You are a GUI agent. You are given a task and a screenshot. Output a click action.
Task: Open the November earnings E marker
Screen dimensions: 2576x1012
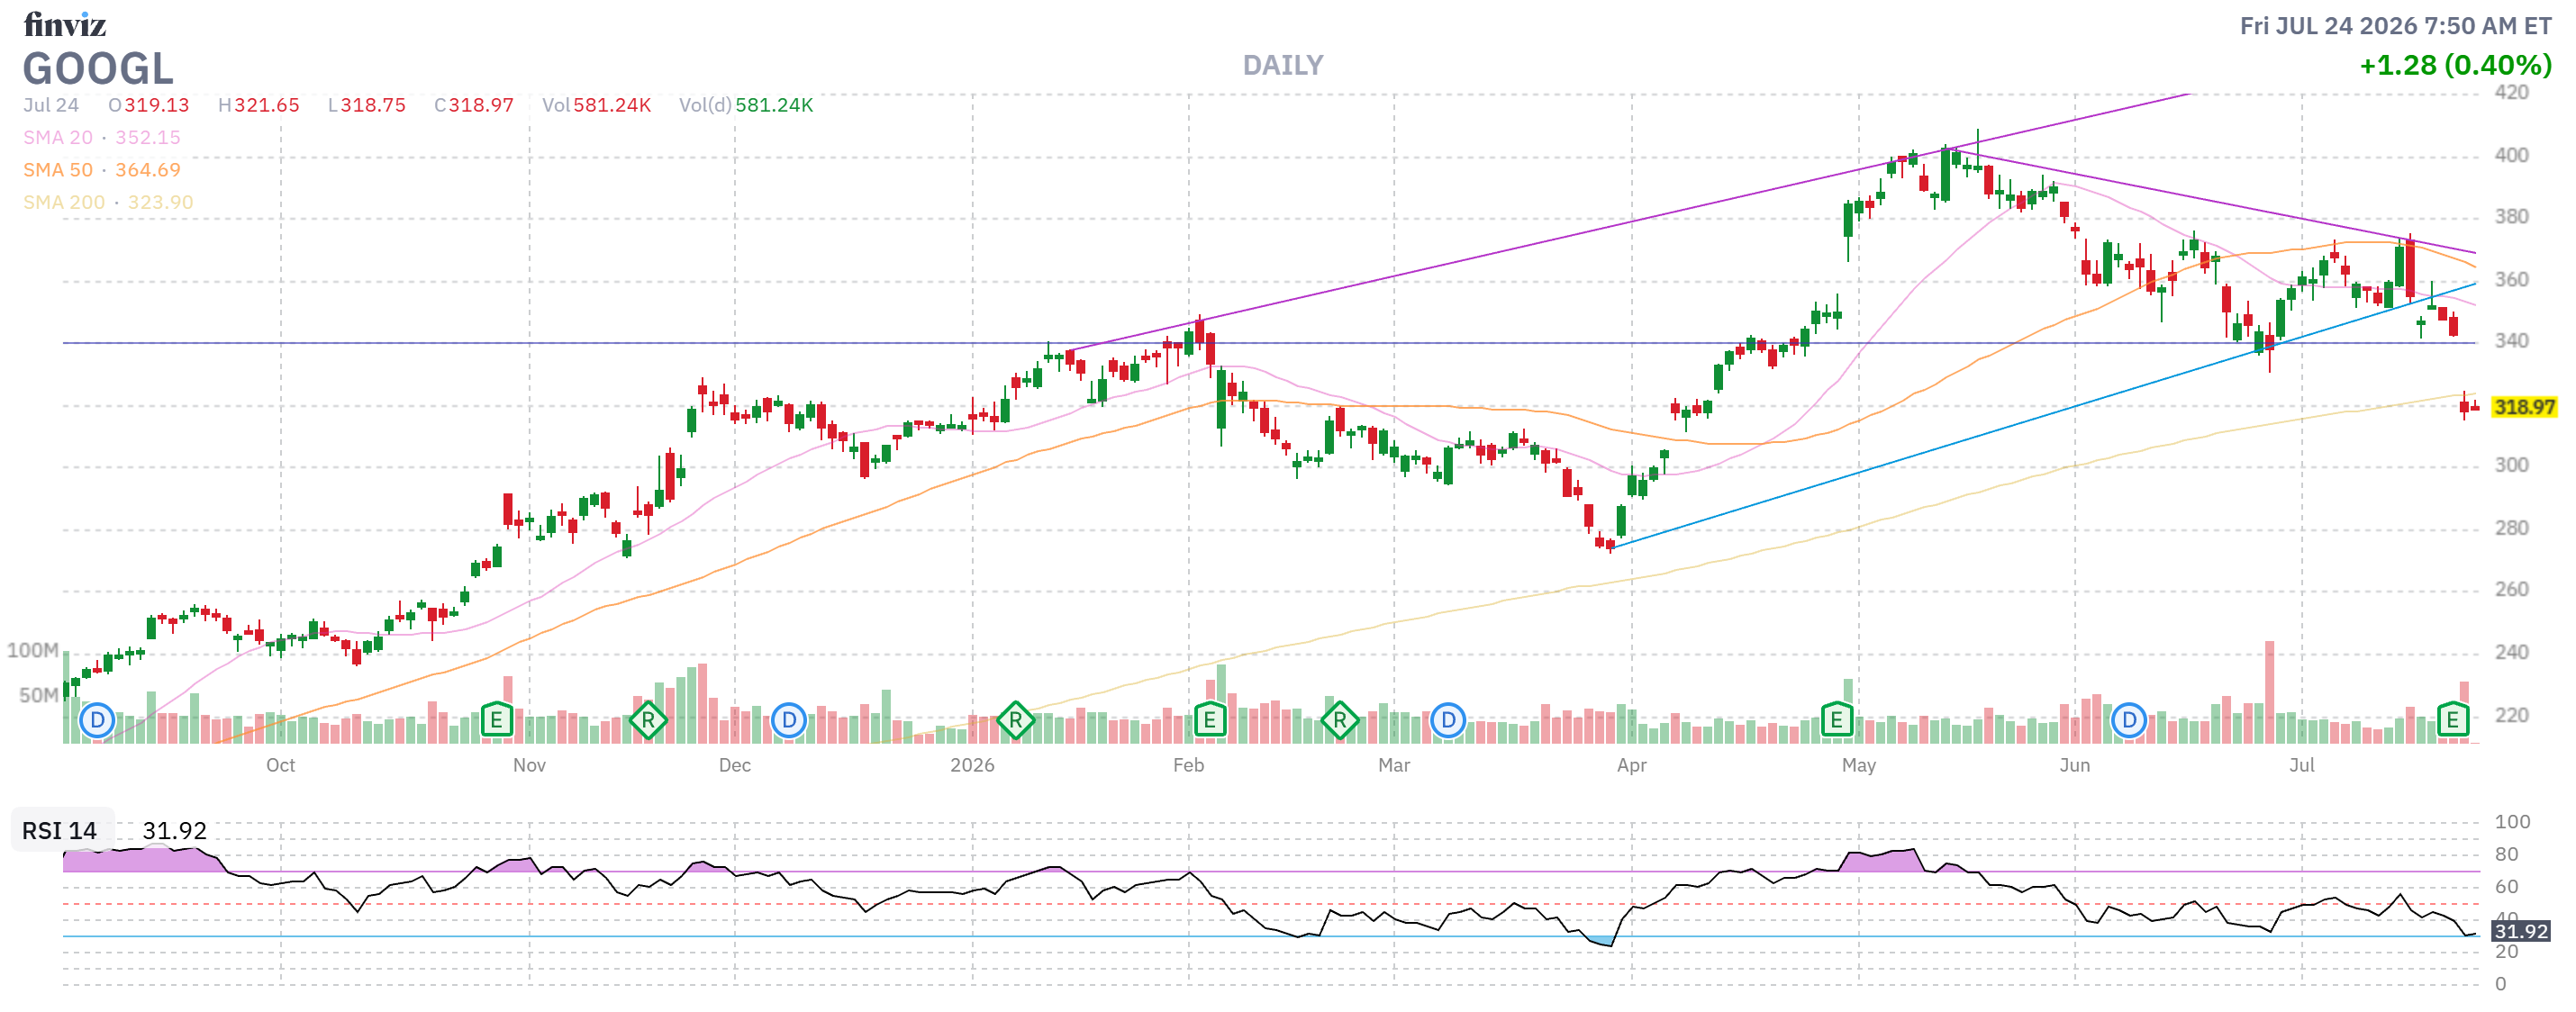pyautogui.click(x=497, y=720)
